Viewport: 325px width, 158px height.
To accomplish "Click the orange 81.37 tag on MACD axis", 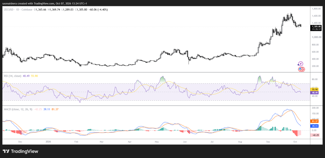I will pos(314,121).
